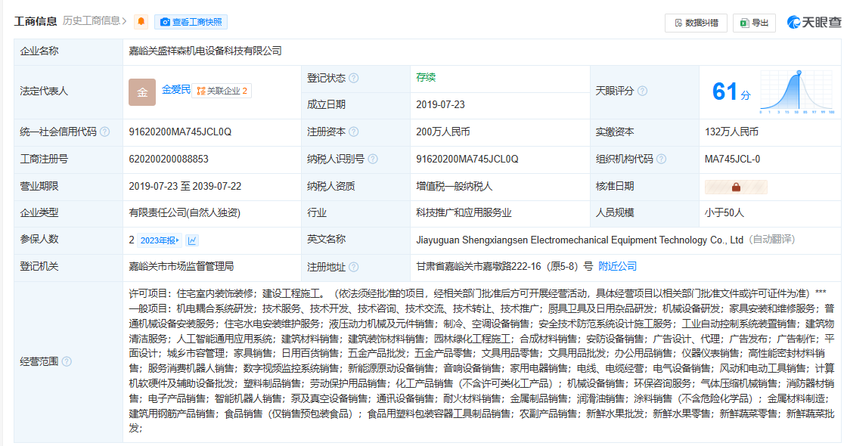Click 增值税一般纳税人 value
The image size is (847, 446).
click(x=455, y=186)
